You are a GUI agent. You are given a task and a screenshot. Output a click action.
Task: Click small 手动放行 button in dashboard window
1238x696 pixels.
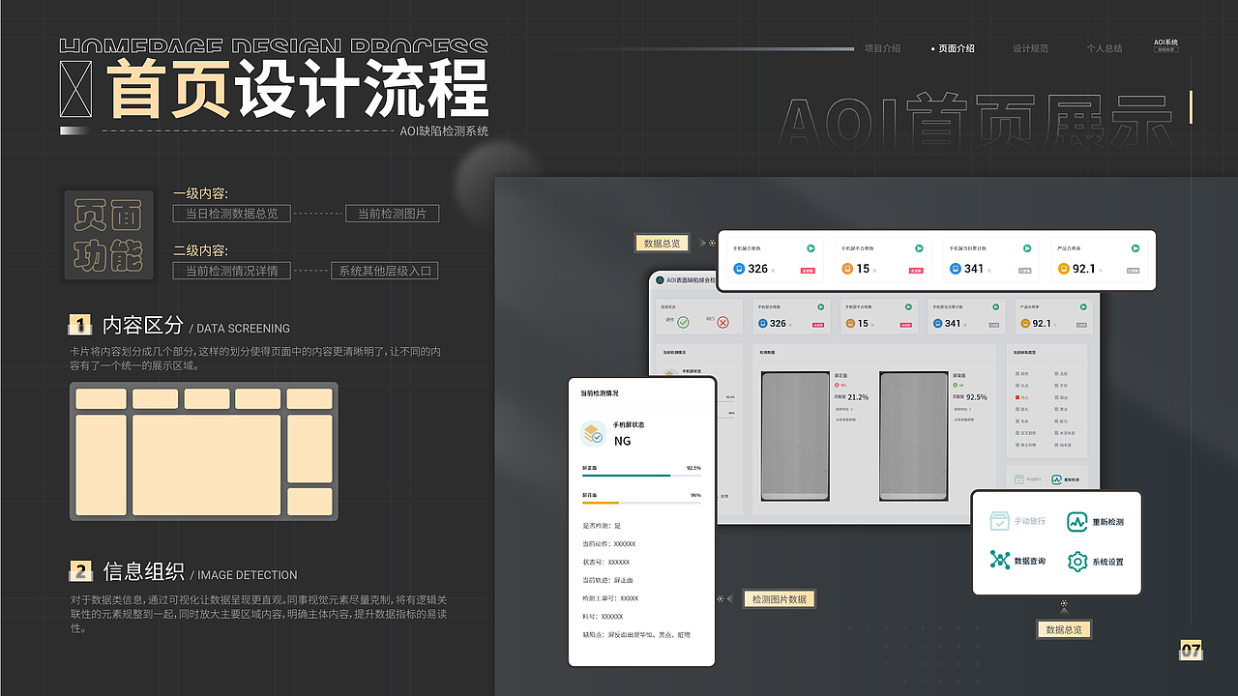coord(1028,479)
